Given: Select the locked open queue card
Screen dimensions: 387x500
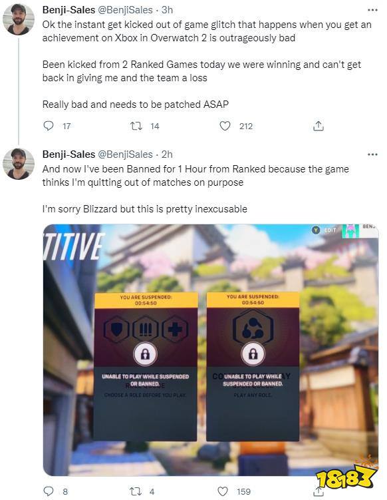Looking at the screenshot, I should click(x=253, y=367).
